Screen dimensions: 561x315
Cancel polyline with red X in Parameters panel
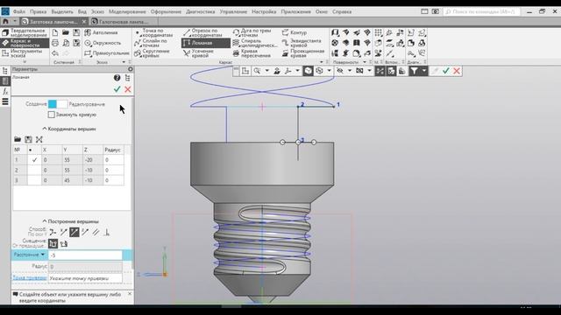click(x=128, y=89)
